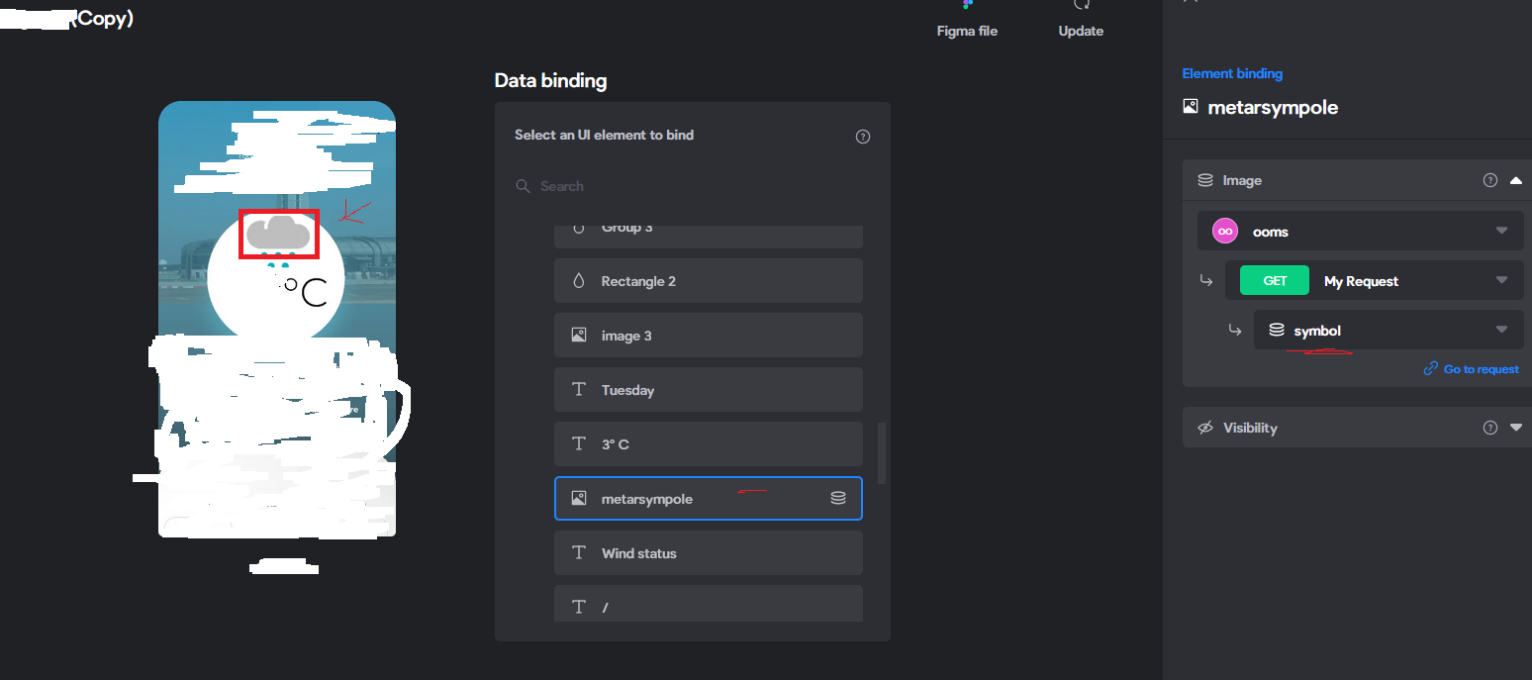Select the image 3 element row
The image size is (1532, 680).
tap(709, 336)
